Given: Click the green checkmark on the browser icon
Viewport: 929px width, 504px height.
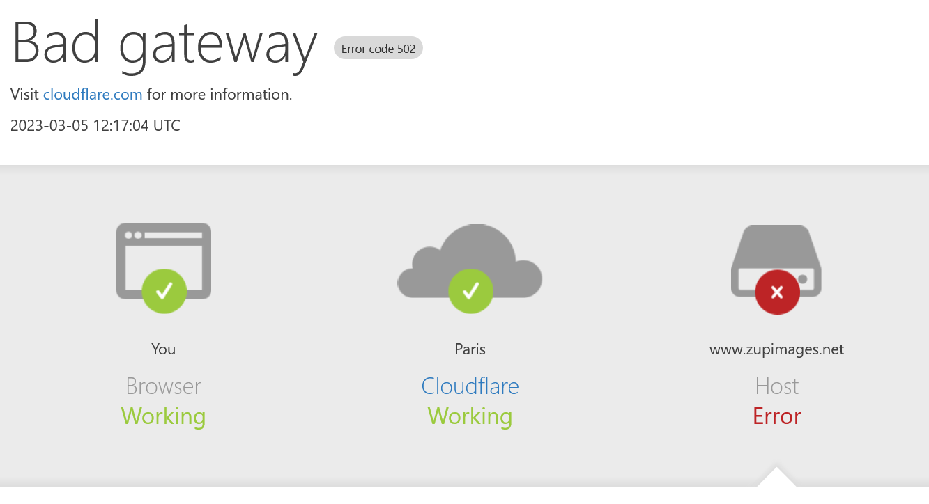Looking at the screenshot, I should 164,291.
